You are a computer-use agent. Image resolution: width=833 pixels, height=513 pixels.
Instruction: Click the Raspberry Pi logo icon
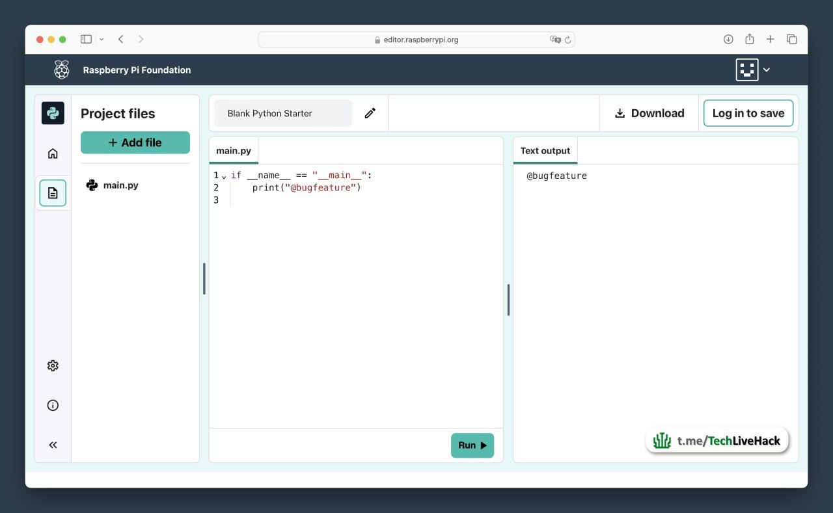[x=62, y=70]
